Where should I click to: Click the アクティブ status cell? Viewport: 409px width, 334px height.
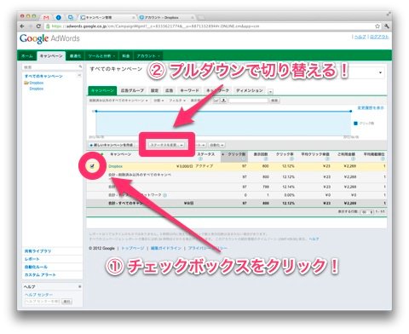pos(204,166)
